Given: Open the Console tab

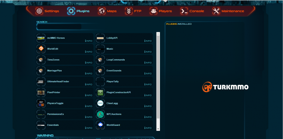Looking at the screenshot, I should point(192,11).
